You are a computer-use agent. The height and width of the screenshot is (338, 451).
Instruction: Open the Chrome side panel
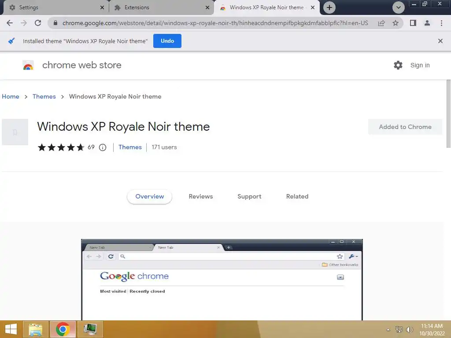tap(413, 23)
